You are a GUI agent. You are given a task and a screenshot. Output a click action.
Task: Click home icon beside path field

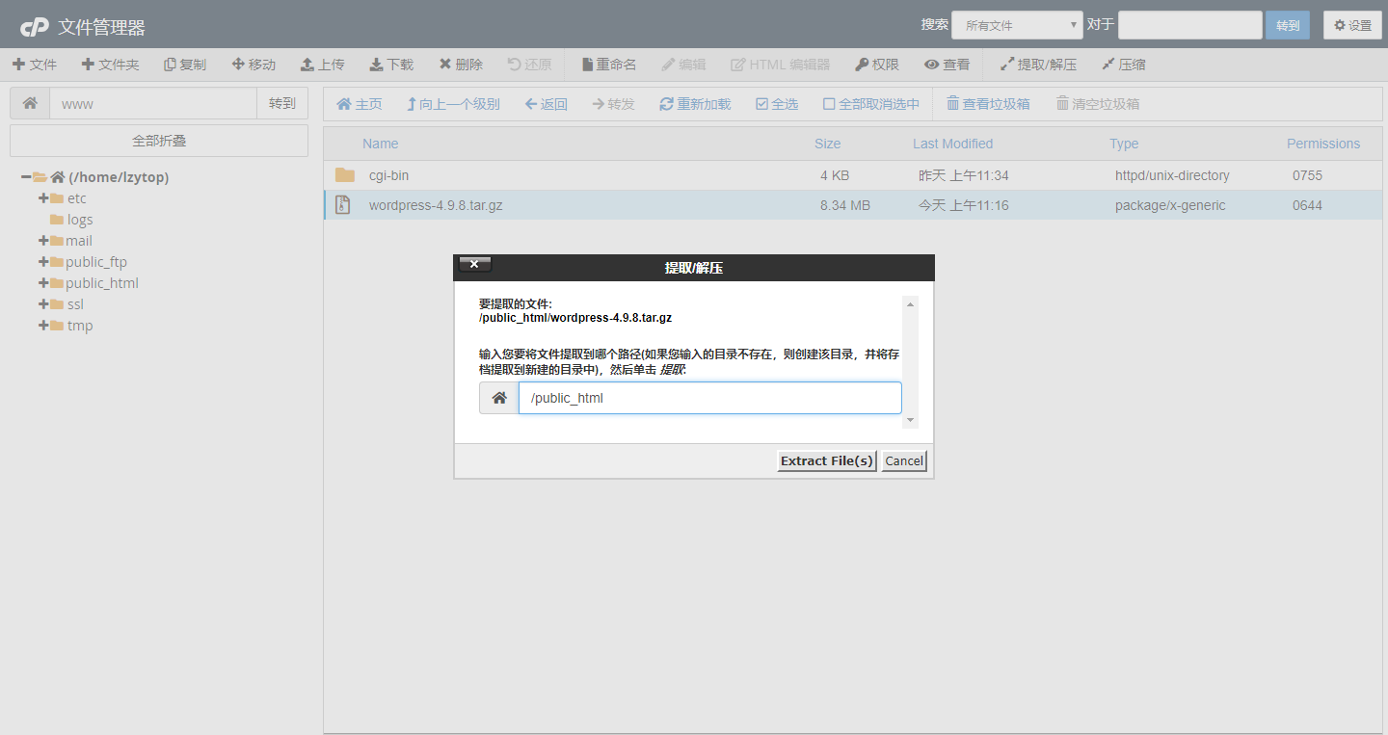(30, 103)
